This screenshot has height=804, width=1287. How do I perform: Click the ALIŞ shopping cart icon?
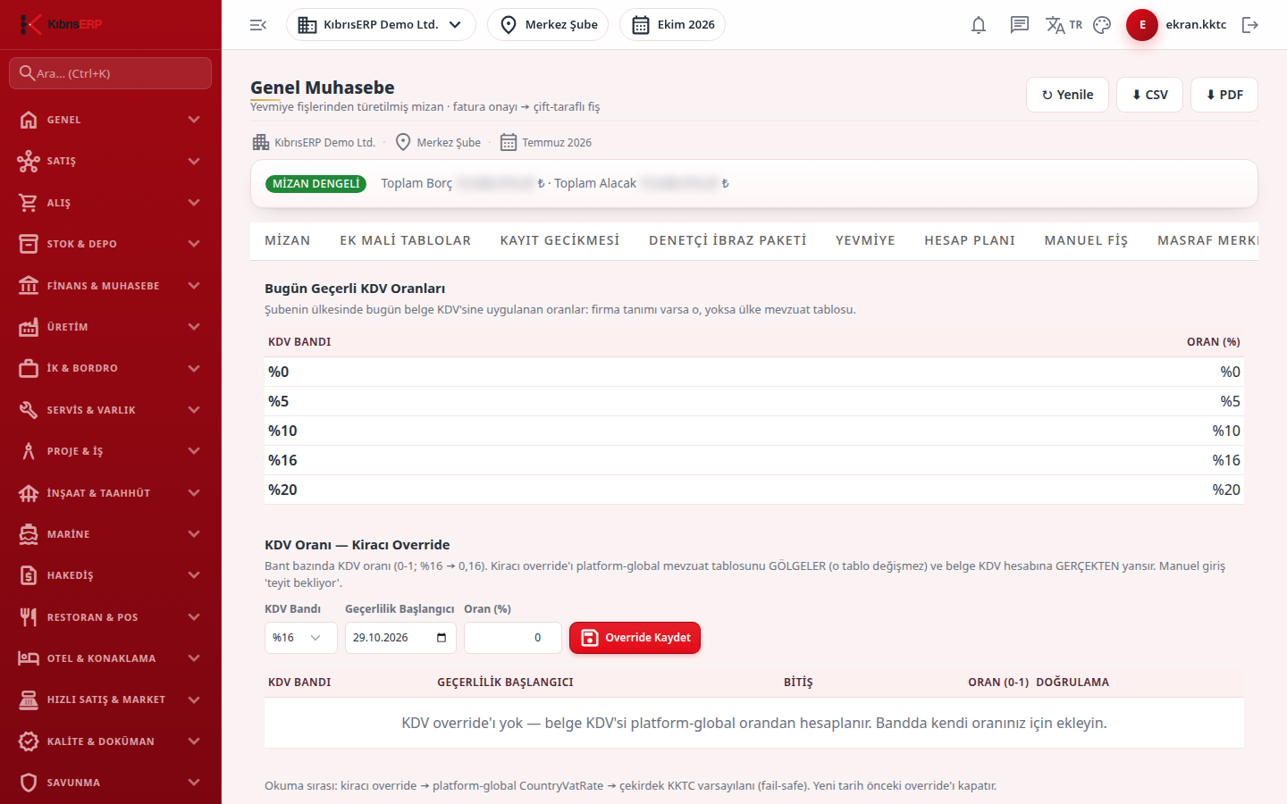click(x=29, y=203)
